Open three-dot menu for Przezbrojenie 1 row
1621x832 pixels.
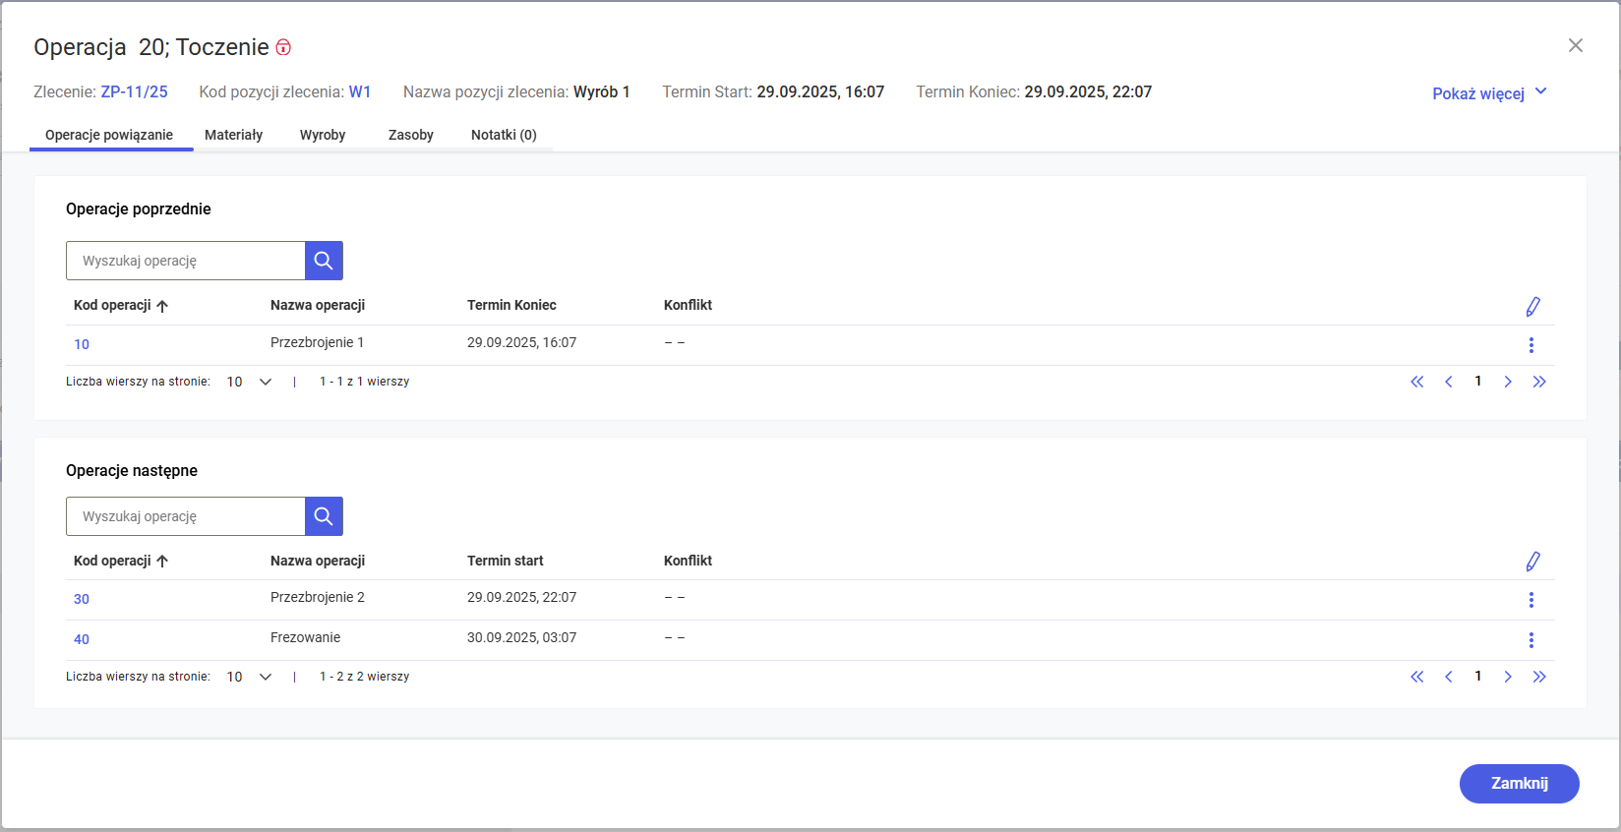1531,345
